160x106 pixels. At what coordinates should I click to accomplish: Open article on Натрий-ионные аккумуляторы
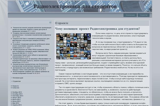[x=30, y=65]
